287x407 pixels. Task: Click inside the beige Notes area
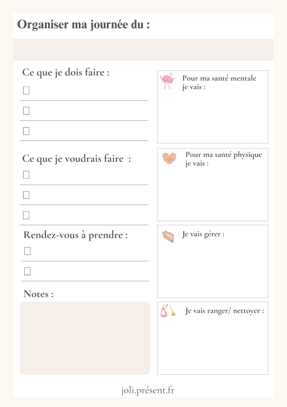pos(85,338)
